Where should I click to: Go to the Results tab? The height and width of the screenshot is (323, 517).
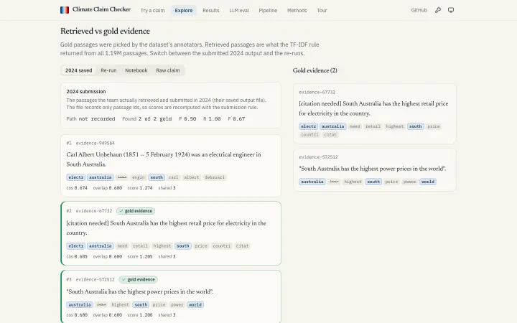click(211, 10)
